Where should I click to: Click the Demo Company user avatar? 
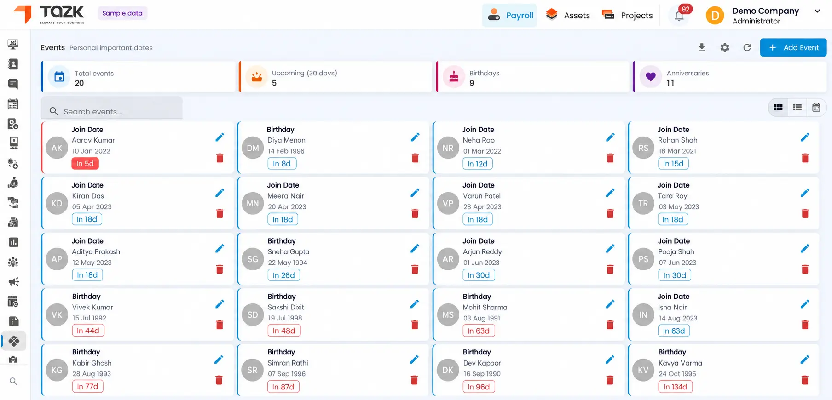pos(715,16)
